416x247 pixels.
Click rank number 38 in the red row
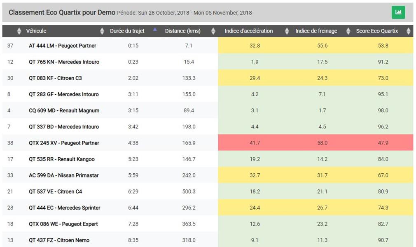(10, 143)
